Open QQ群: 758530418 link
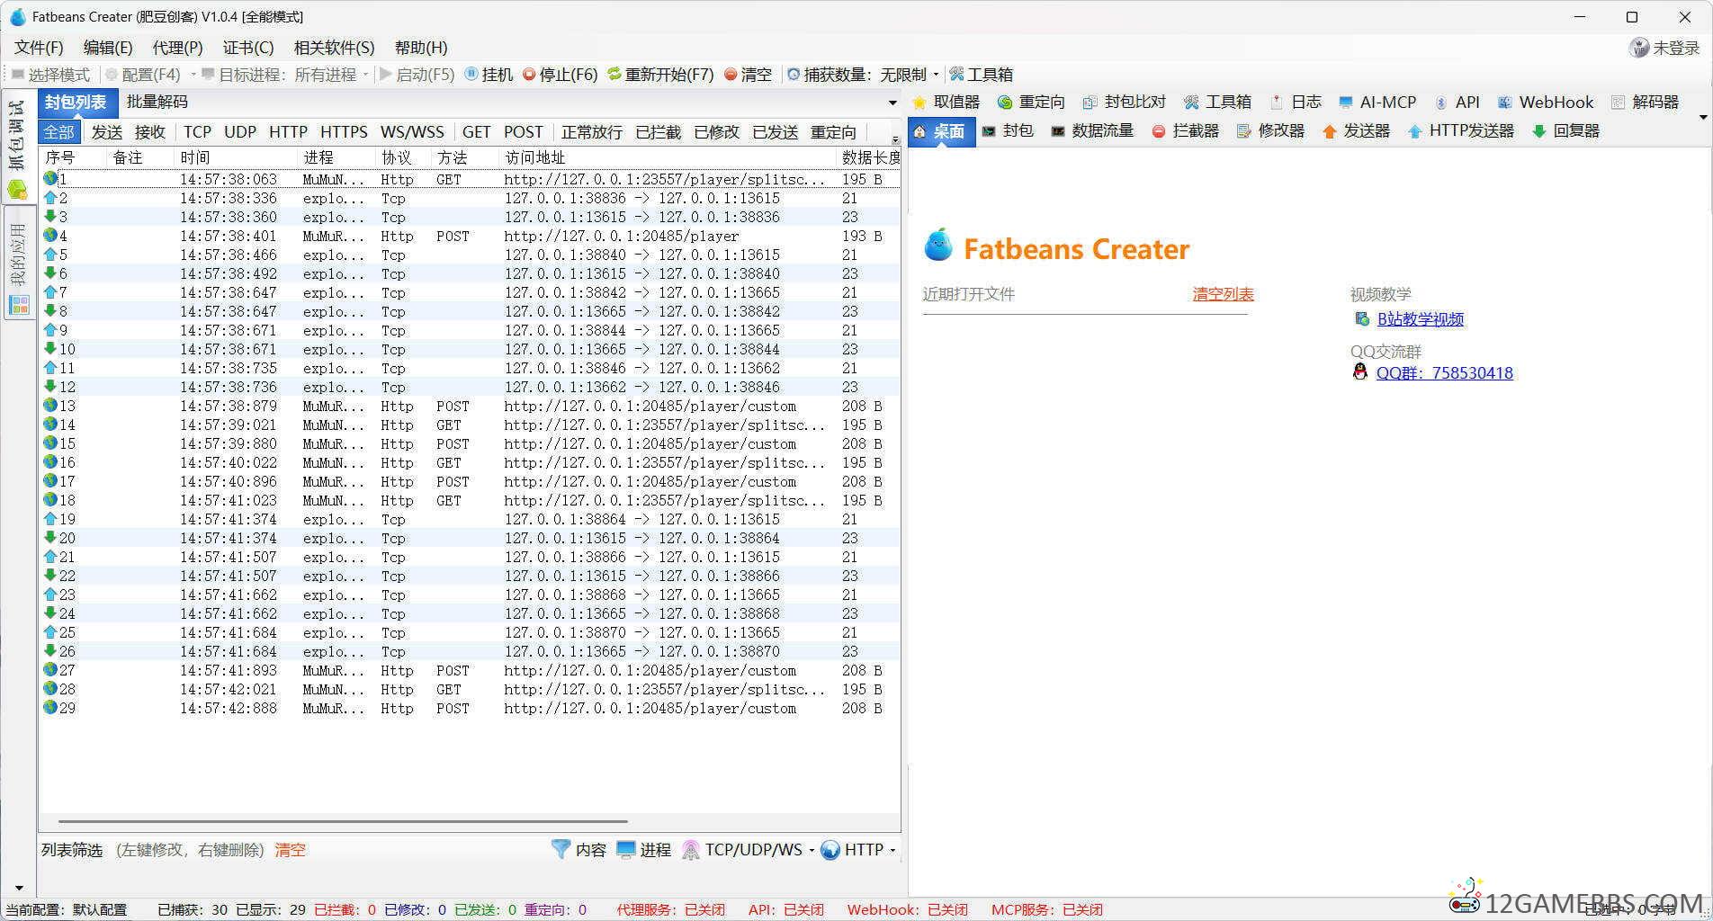 1444,373
